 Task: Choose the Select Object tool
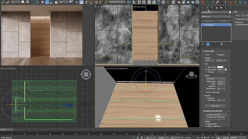pyautogui.click(x=23, y=2)
